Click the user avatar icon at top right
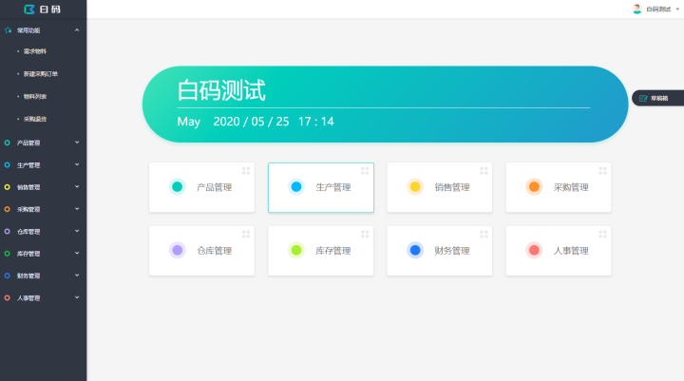Viewport: 684px width, 381px height. (x=637, y=9)
